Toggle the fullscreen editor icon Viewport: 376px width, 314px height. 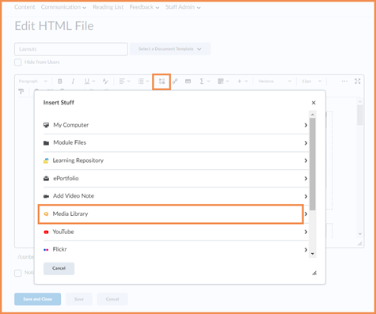point(358,81)
